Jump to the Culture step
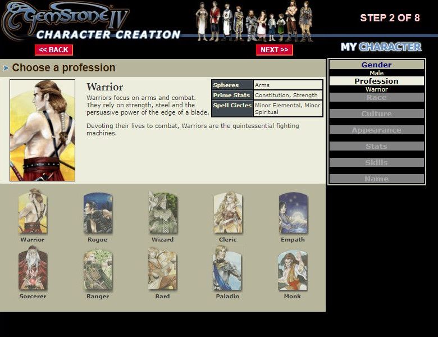The height and width of the screenshot is (337, 438). (376, 114)
